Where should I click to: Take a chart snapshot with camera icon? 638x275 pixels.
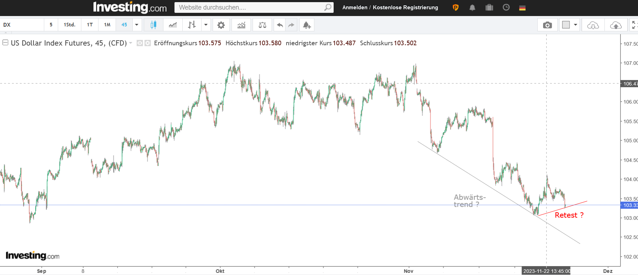click(547, 25)
